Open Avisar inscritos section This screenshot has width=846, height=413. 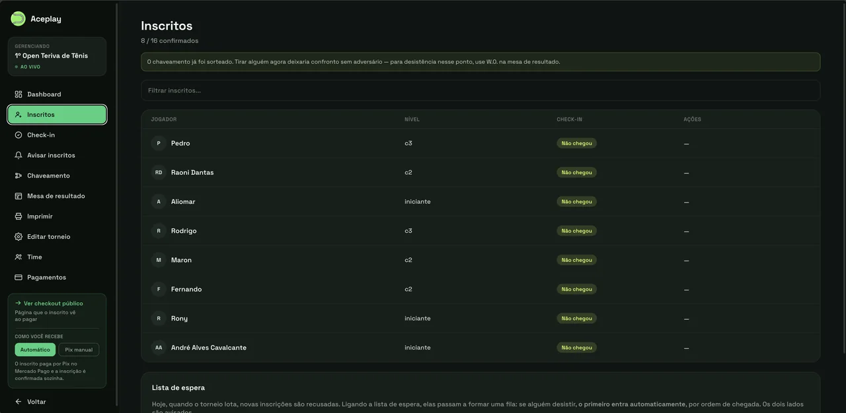pyautogui.click(x=57, y=156)
